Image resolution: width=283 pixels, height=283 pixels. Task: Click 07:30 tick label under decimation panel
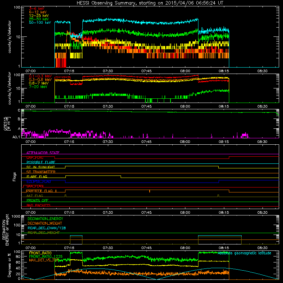[x=108, y=248]
